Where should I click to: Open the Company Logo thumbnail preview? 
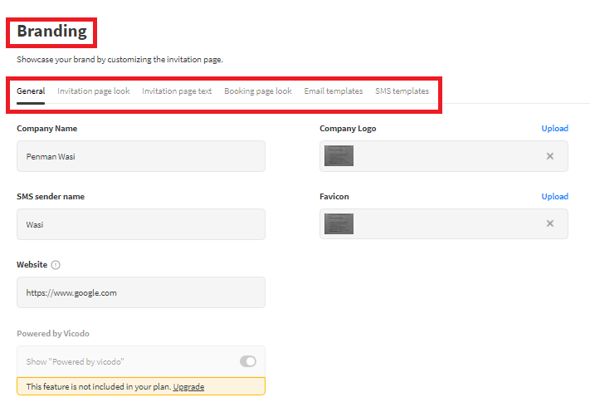coord(339,156)
